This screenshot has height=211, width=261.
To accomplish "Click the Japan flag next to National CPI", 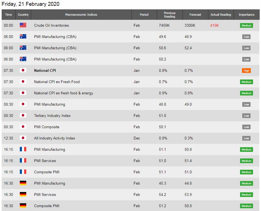I will click(23, 70).
